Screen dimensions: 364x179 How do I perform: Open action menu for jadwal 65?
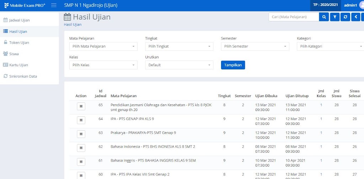81,106
